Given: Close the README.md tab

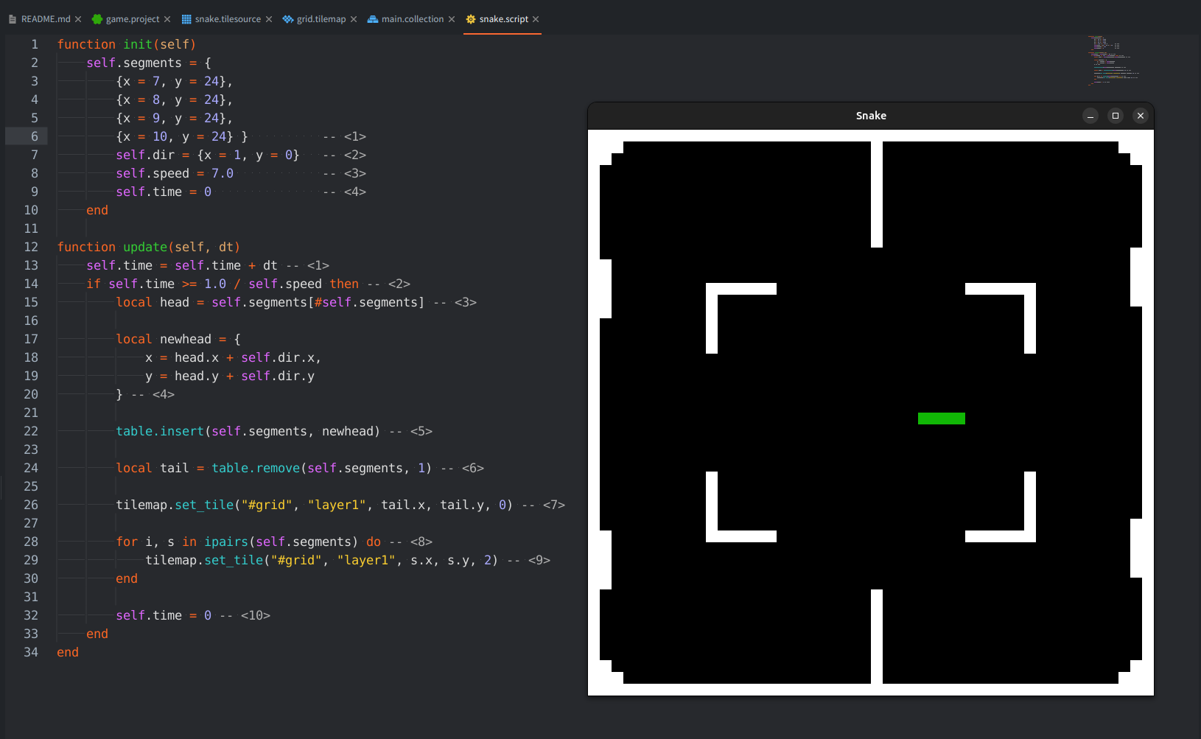Looking at the screenshot, I should tap(78, 19).
